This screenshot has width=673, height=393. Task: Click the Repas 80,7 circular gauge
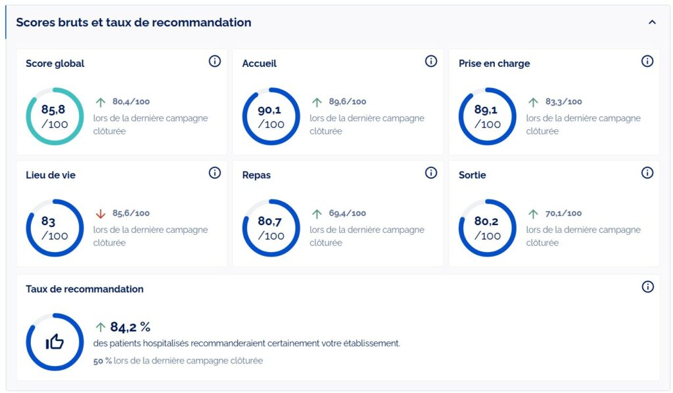coord(271,228)
